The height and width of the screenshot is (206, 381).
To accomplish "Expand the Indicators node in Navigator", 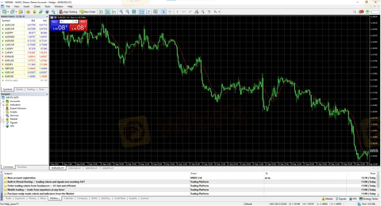I will point(4,105).
